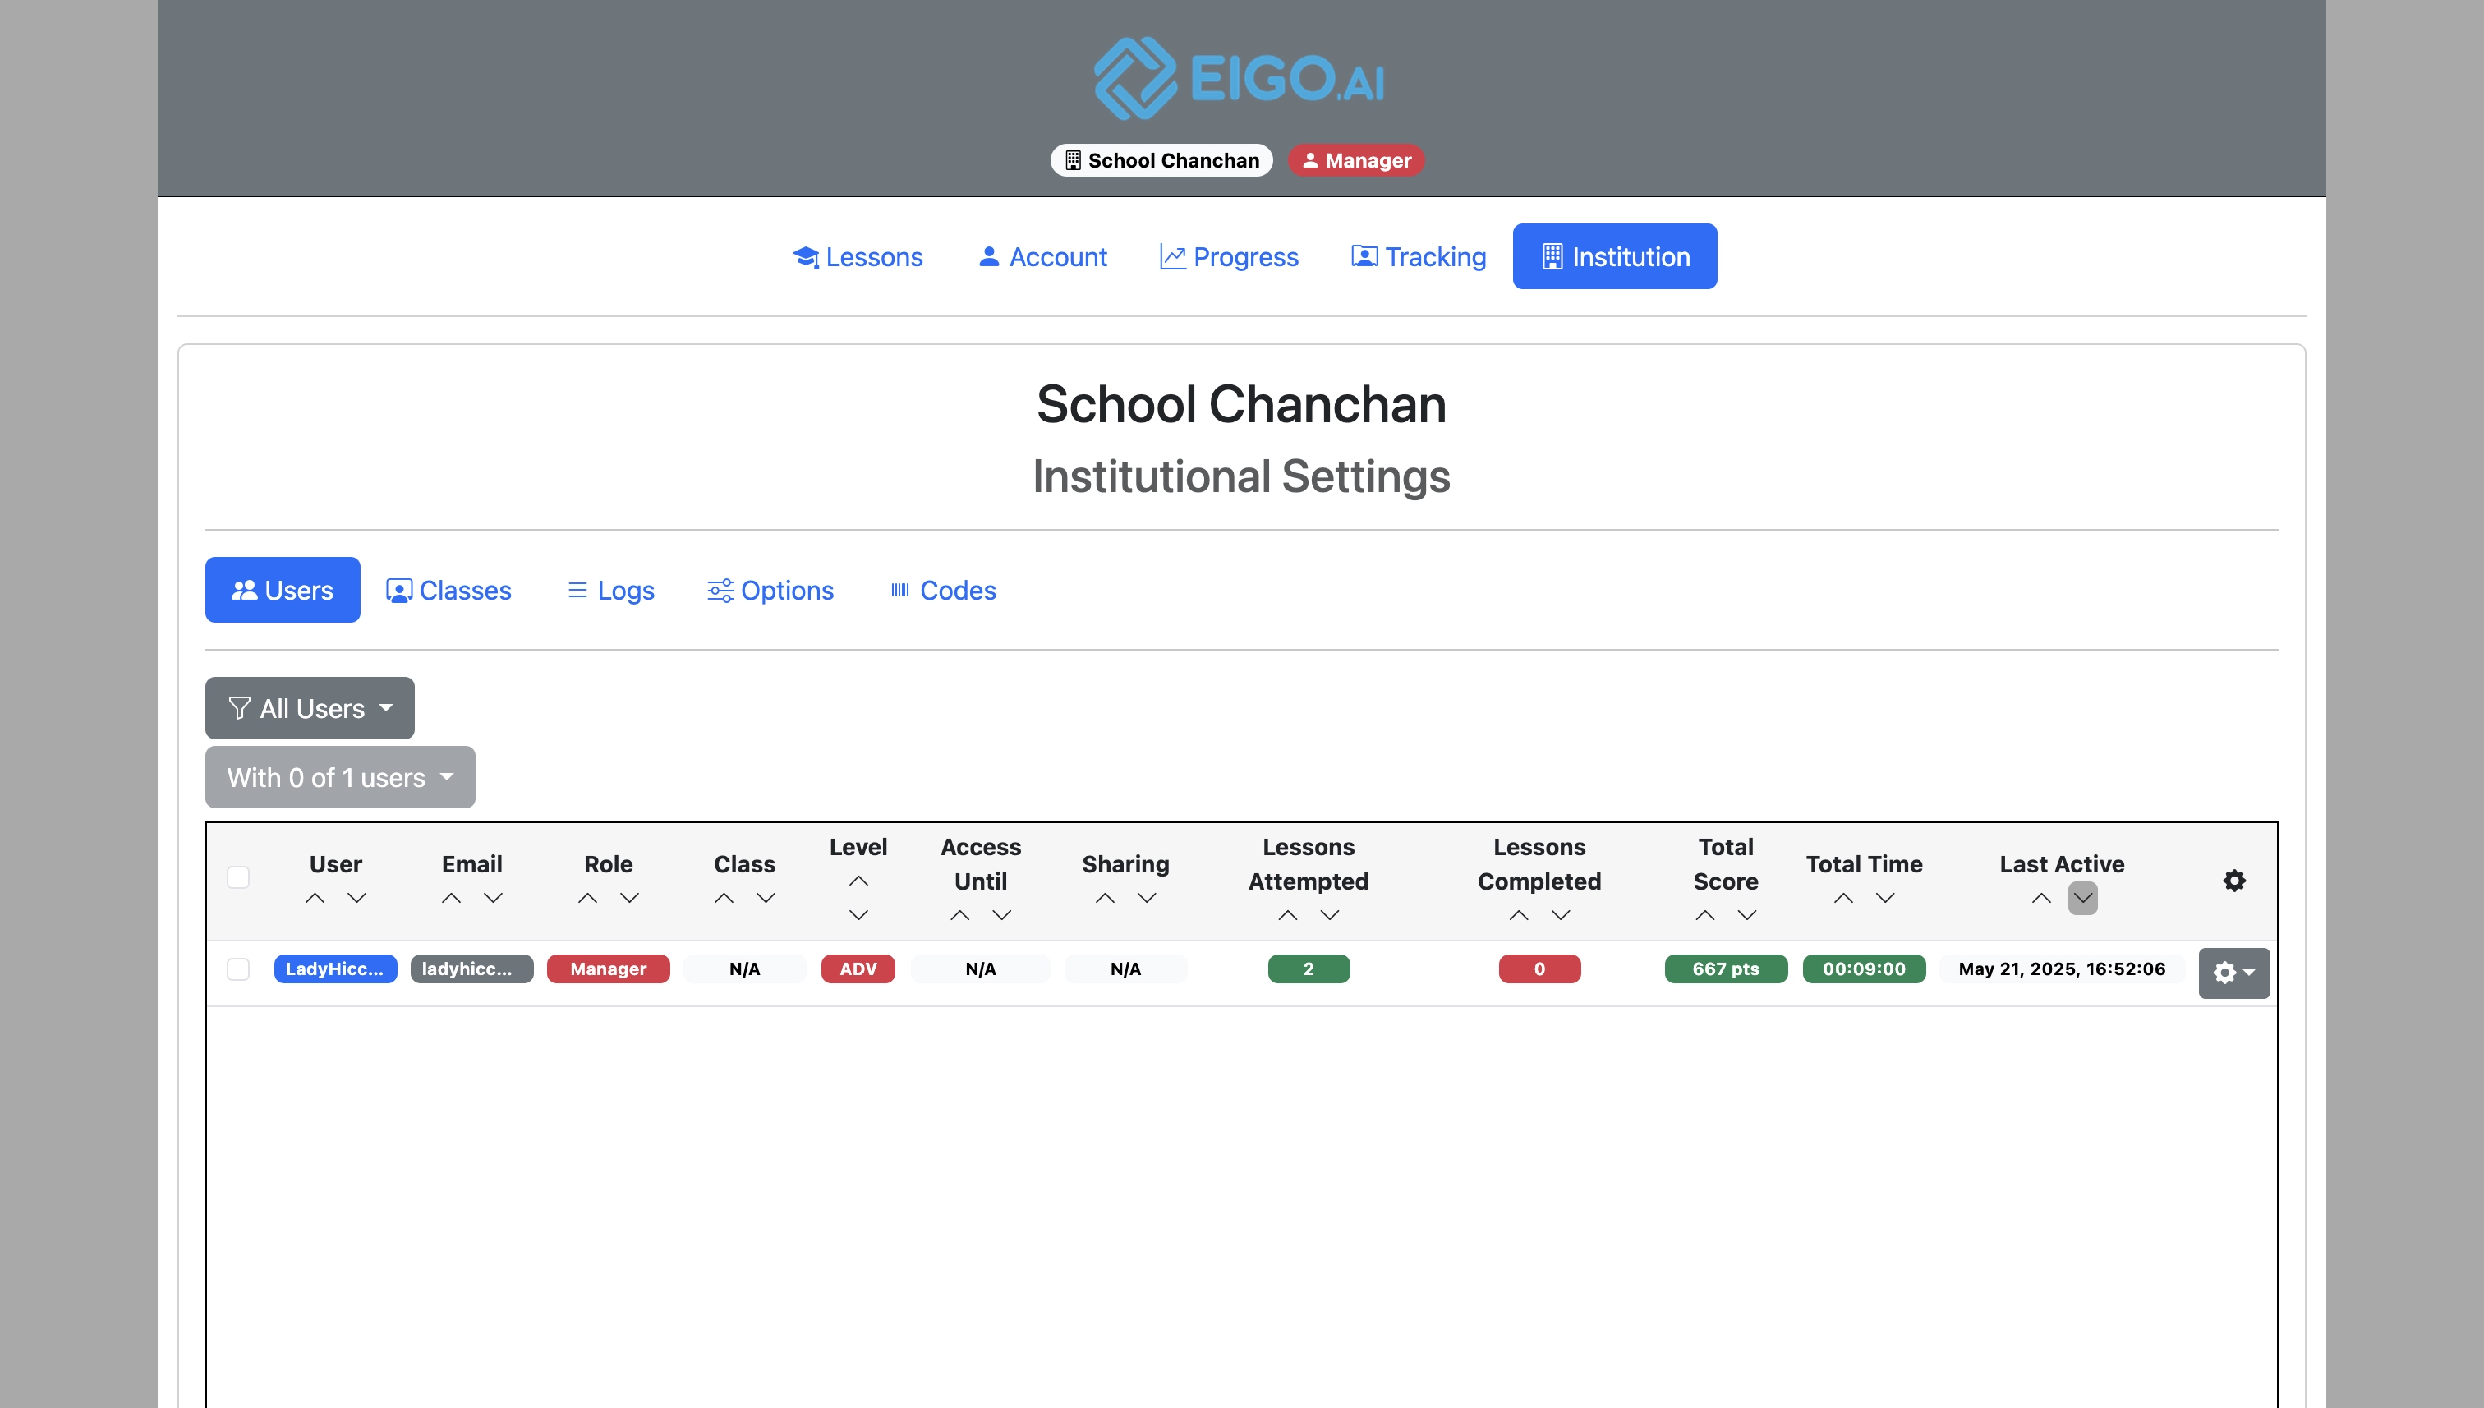2484x1408 pixels.
Task: Click the N/A value under Class
Action: pyautogui.click(x=744, y=969)
